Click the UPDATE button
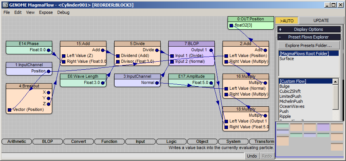The image size is (346, 161). tap(321, 21)
